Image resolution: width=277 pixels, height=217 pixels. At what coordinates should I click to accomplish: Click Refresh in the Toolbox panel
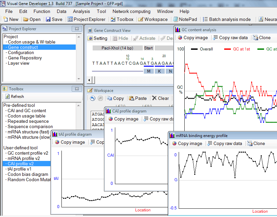click(15, 97)
